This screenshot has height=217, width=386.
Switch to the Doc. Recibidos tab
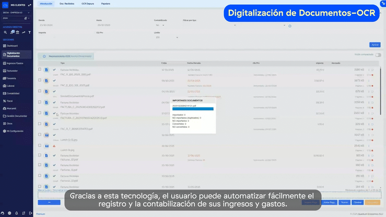[67, 4]
